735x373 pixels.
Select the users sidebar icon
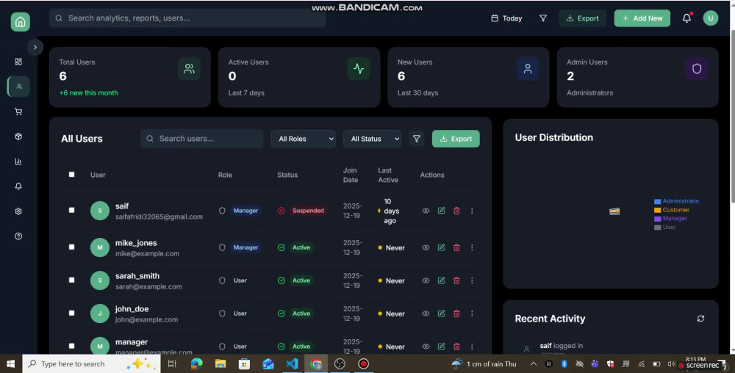point(19,87)
